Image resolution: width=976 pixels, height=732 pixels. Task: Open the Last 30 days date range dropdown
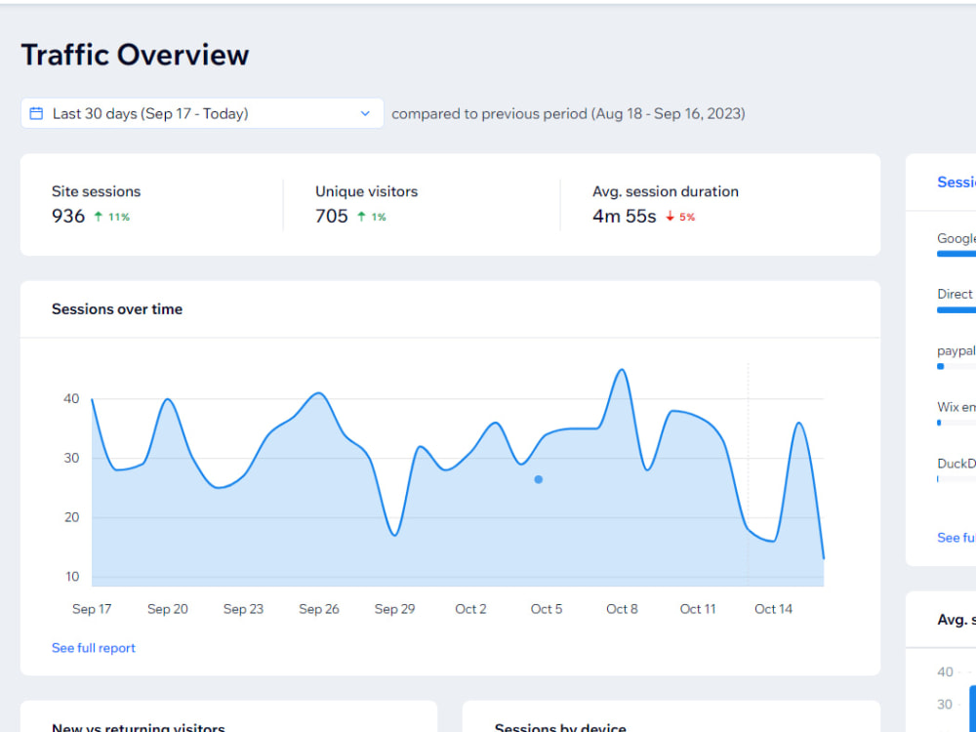pyautogui.click(x=202, y=113)
